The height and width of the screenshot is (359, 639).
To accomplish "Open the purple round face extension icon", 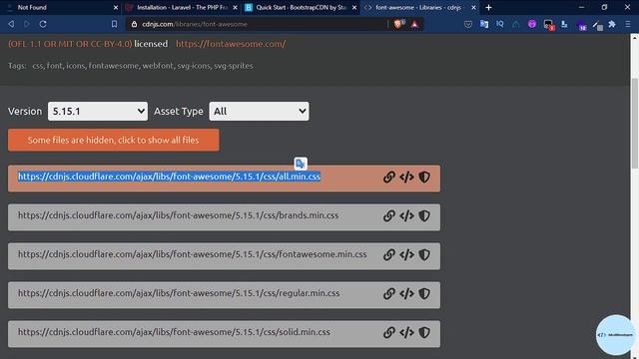I will pos(532,24).
